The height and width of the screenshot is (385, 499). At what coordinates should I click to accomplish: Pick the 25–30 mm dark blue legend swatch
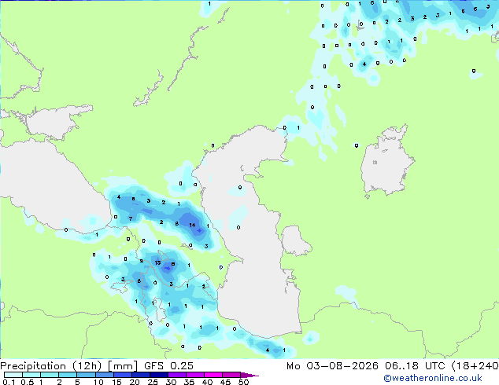(x=159, y=375)
